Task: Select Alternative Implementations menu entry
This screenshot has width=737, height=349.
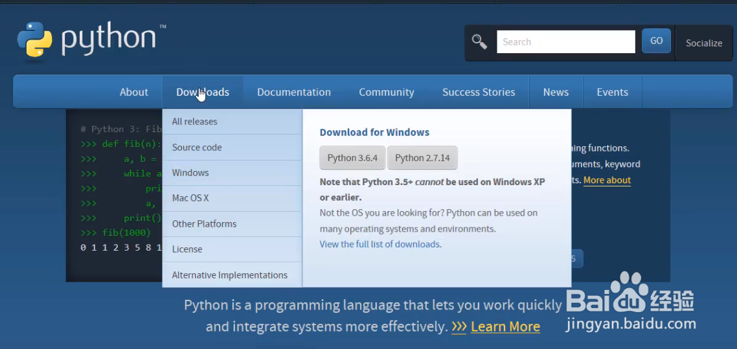Action: click(x=232, y=275)
